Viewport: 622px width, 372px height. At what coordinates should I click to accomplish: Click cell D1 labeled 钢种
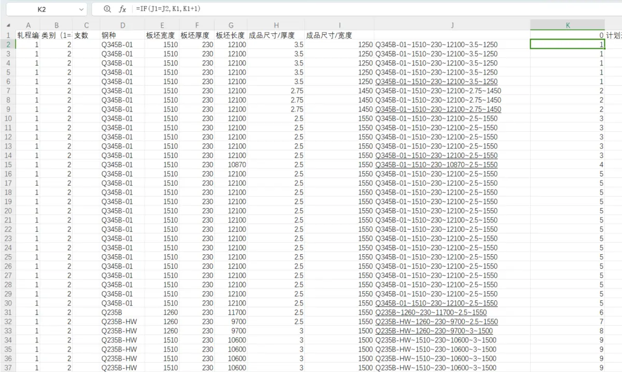point(122,35)
